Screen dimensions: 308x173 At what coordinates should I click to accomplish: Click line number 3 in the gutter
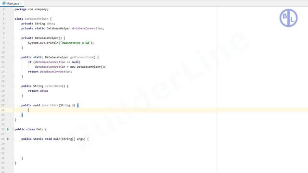pyautogui.click(x=3, y=19)
